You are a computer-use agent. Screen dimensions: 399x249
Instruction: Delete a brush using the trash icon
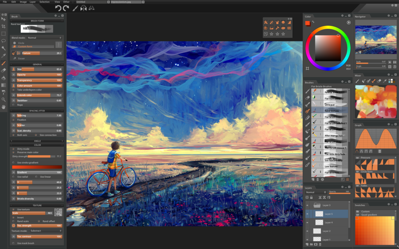[317, 179]
